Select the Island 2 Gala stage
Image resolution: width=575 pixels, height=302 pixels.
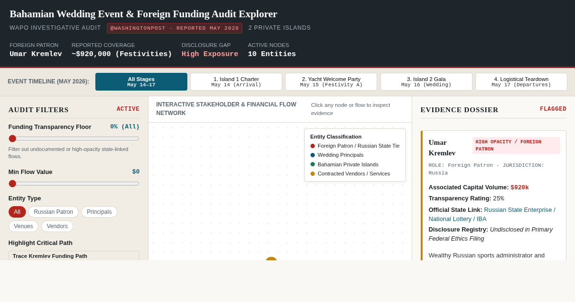click(426, 82)
